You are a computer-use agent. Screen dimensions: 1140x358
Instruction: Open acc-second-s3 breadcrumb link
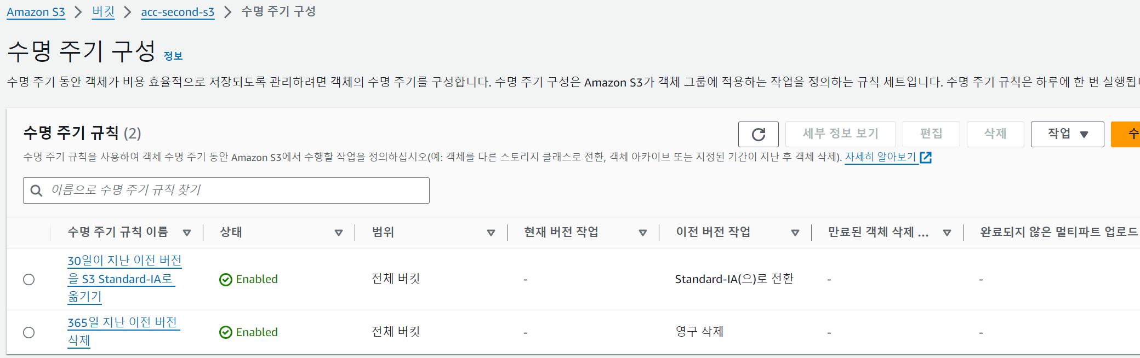[x=178, y=12]
